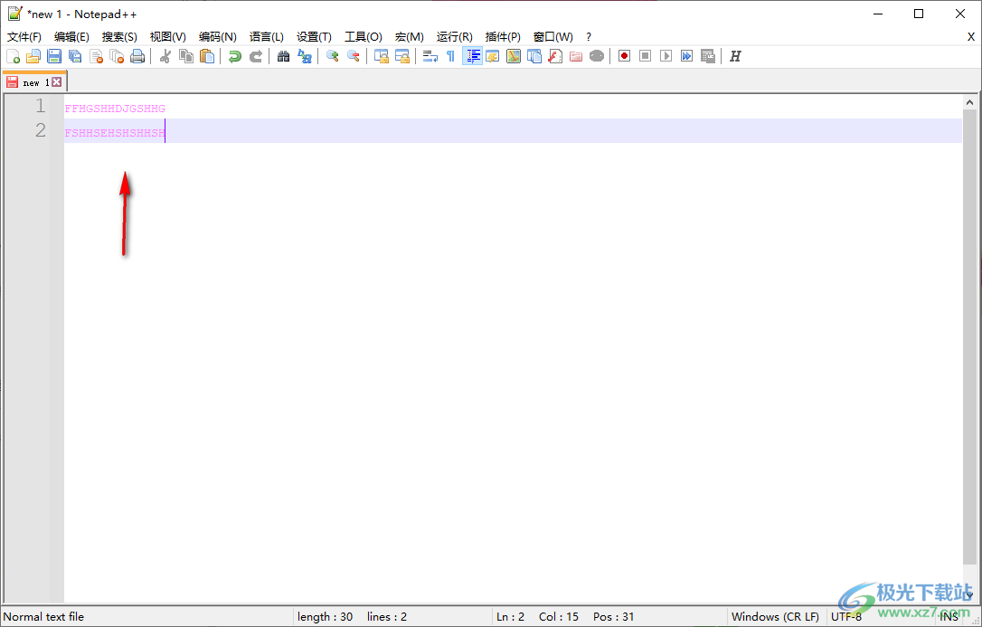The image size is (982, 627).
Task: Start recording a macro
Action: click(624, 55)
